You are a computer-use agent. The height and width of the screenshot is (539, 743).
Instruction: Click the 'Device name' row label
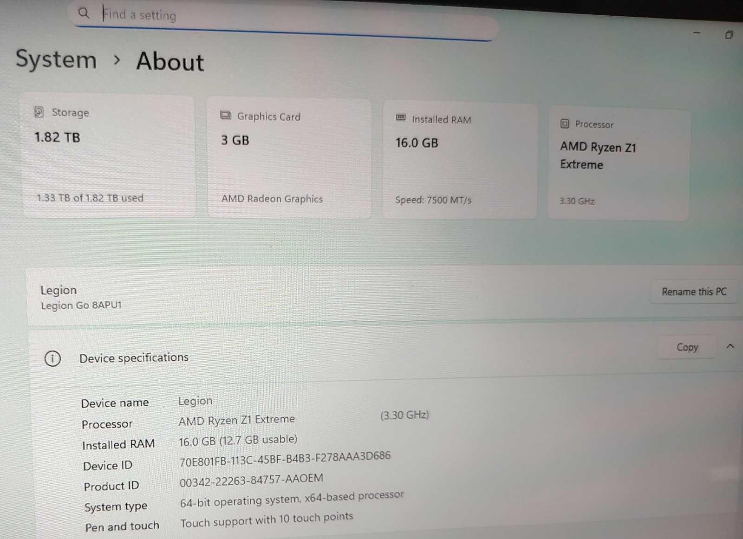click(115, 403)
